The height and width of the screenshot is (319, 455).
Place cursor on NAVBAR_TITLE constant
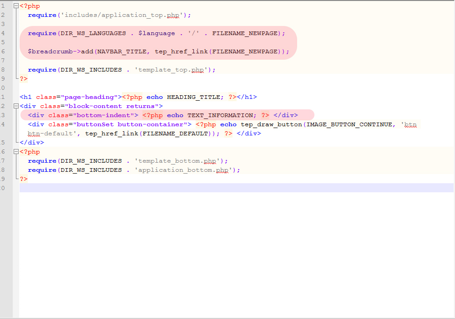(122, 51)
